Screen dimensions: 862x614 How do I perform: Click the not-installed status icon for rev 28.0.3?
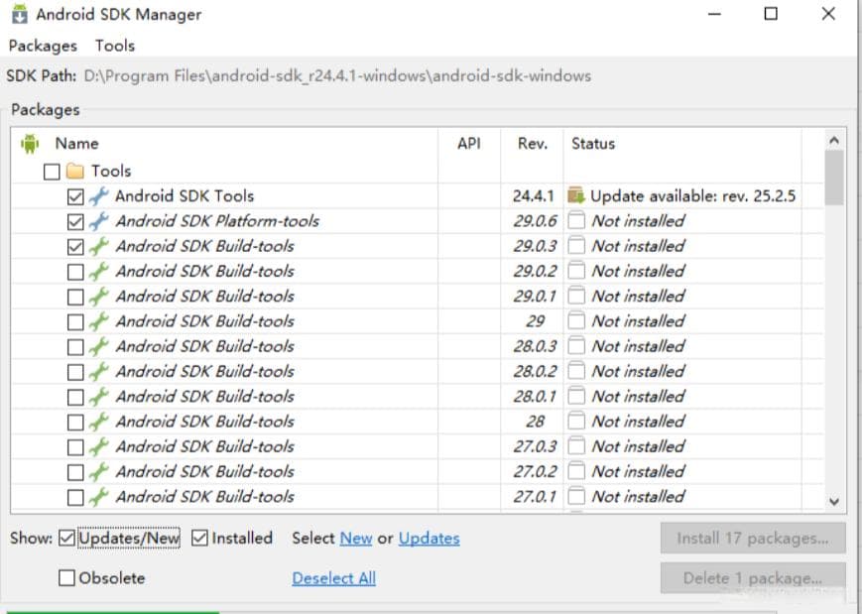click(x=576, y=346)
